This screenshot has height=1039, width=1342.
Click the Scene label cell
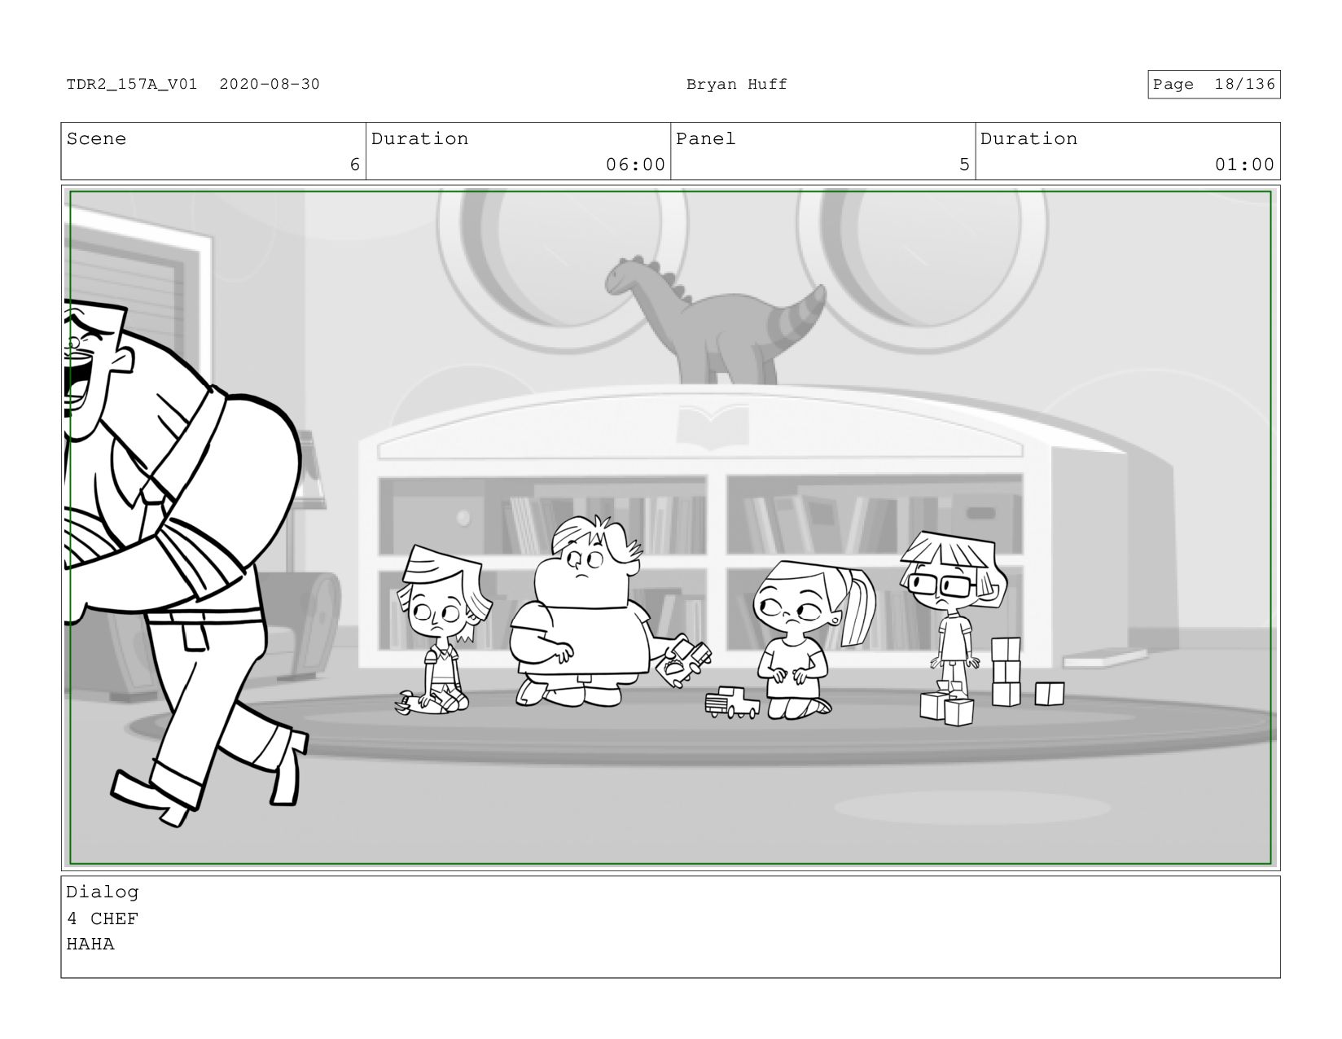[213, 151]
